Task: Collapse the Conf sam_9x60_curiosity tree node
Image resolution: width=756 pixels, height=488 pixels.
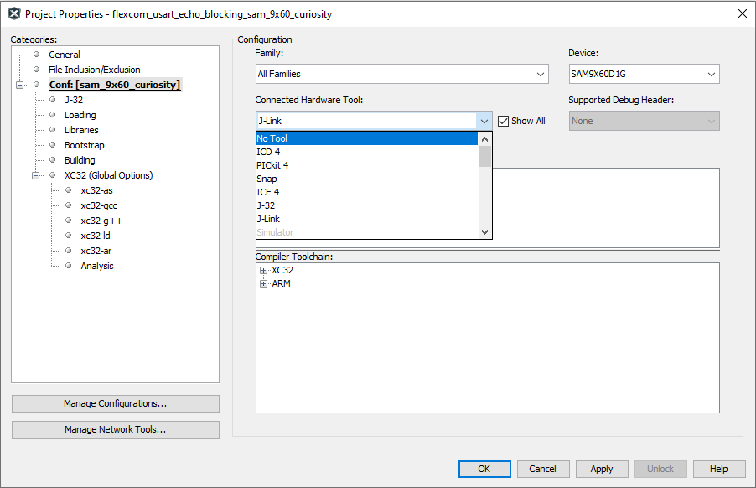Action: (x=19, y=85)
